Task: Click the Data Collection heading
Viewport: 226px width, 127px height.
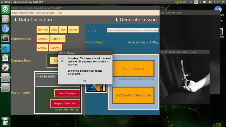Action: [33, 20]
